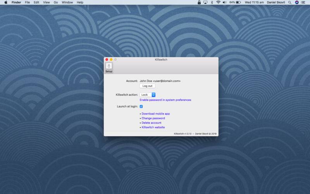Screen dimensions: 310x194
Task: Open the Help menu
Action: (80, 2)
